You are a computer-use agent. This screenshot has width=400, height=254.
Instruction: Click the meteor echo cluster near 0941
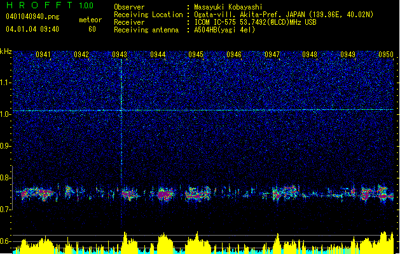point(38,194)
